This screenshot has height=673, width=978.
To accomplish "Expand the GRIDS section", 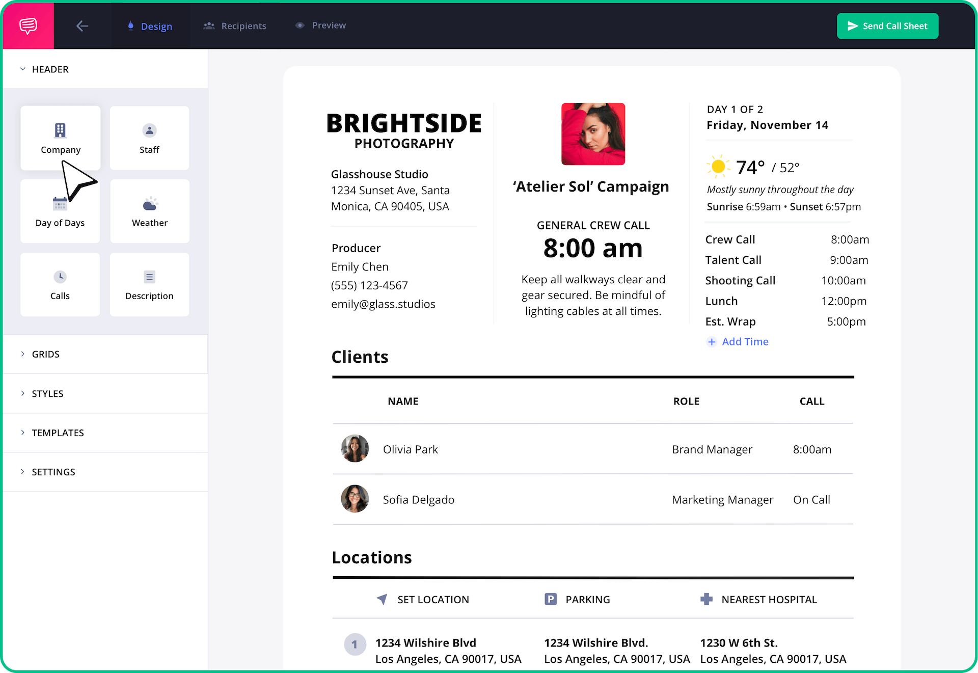I will point(45,354).
